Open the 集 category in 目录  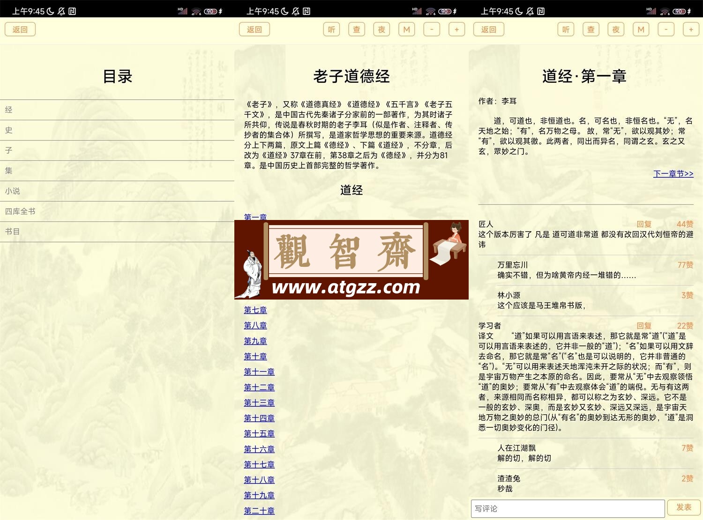117,171
